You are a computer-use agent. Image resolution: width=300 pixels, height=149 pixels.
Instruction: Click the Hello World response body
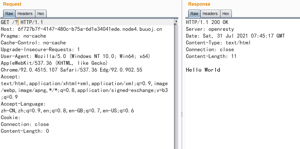[x=203, y=70]
